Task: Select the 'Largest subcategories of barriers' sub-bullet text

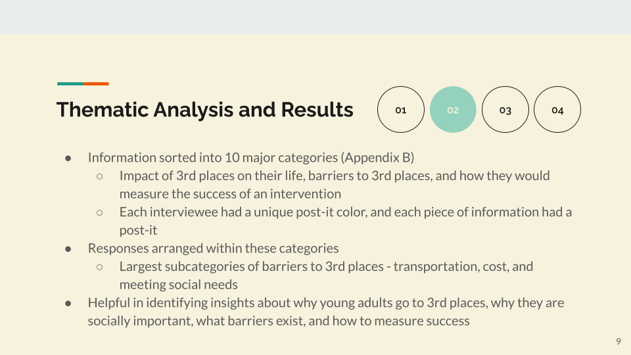Action: tap(326, 275)
